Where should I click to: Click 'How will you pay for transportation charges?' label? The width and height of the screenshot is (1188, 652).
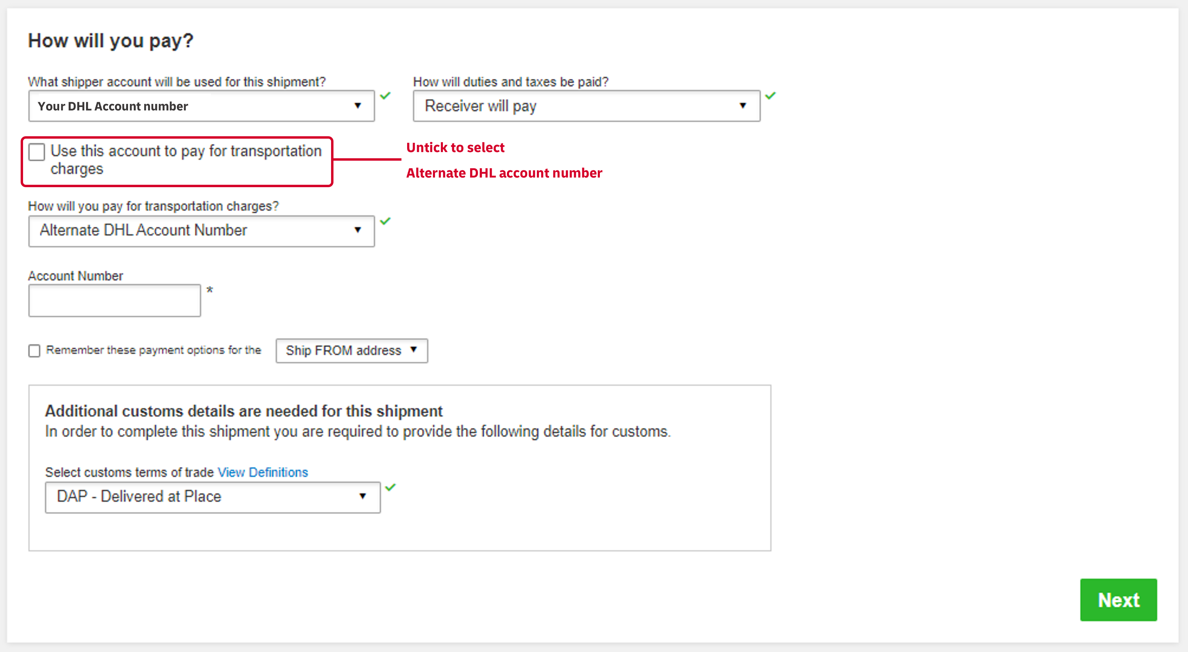[153, 206]
